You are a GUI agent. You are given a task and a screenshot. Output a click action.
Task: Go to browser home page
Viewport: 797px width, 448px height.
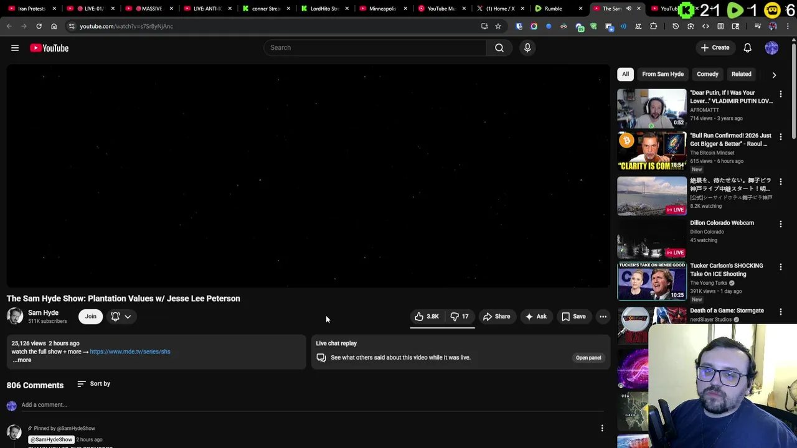pos(54,26)
